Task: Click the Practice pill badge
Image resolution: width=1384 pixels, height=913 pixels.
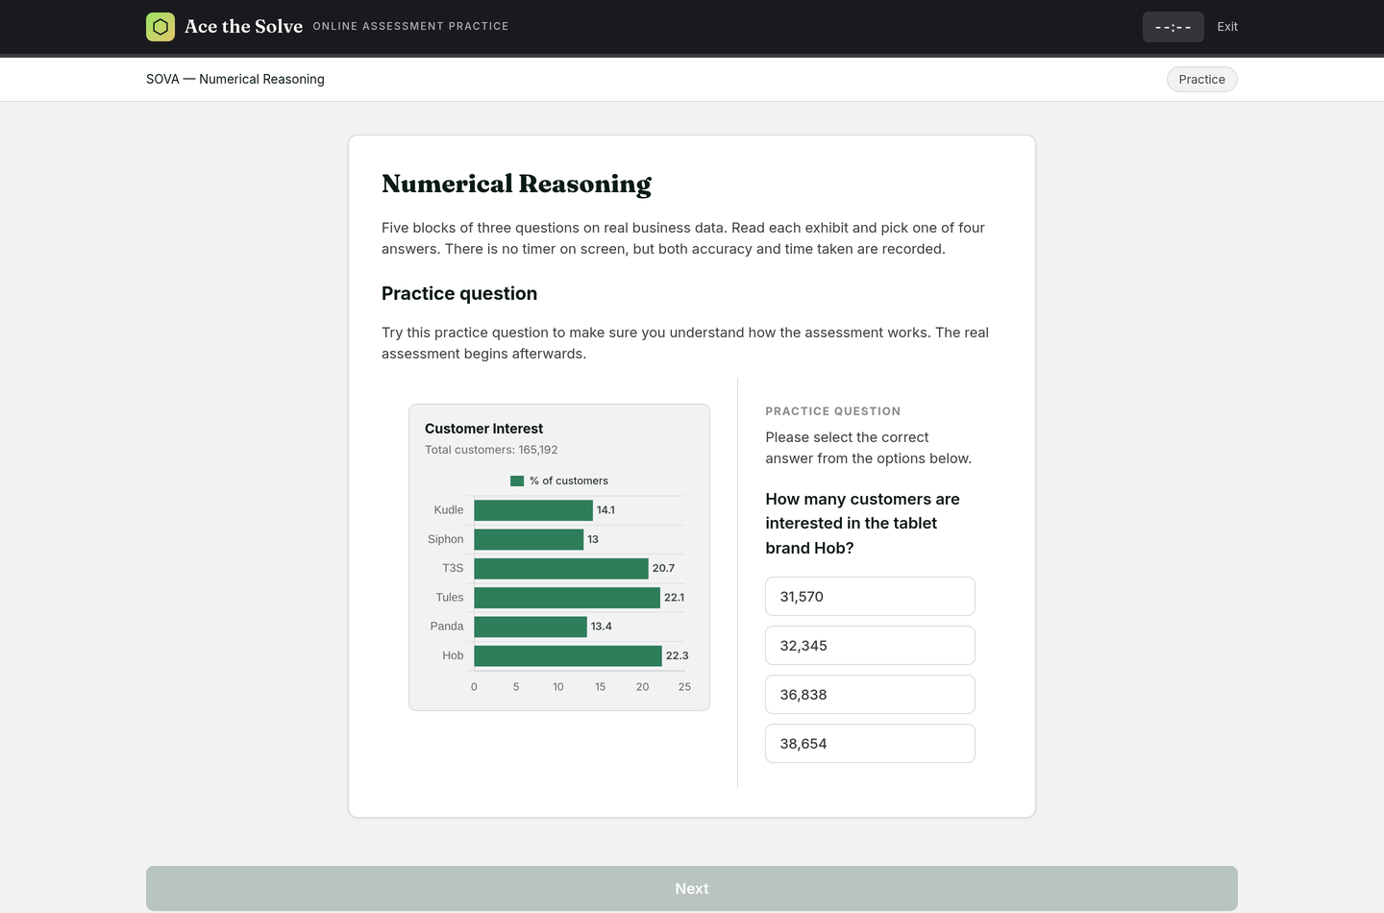Action: [1201, 80]
